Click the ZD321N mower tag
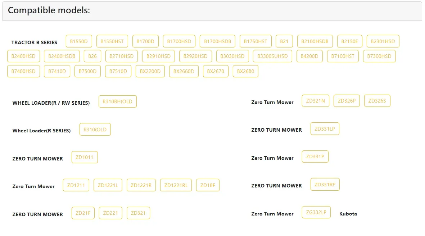 315,101
